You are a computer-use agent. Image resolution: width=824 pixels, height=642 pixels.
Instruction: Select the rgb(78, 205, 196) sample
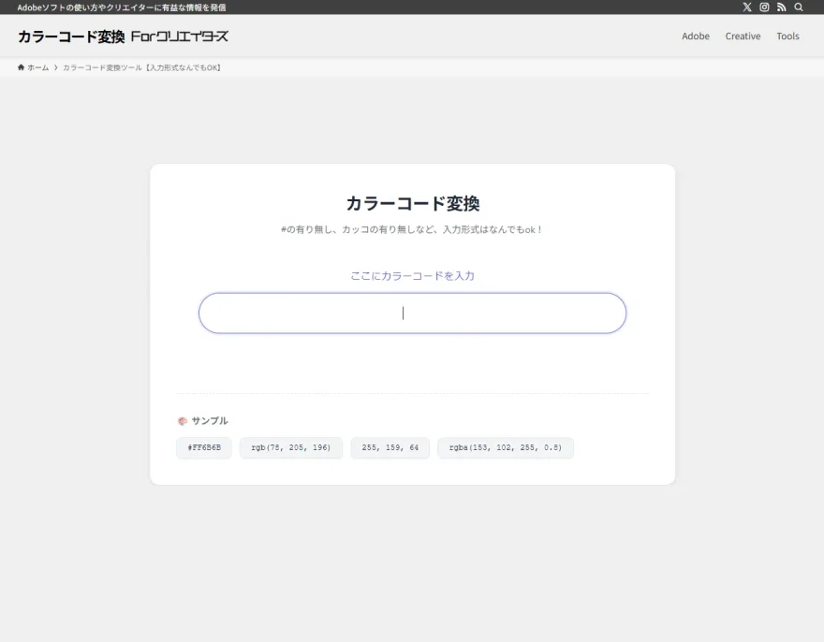point(290,447)
